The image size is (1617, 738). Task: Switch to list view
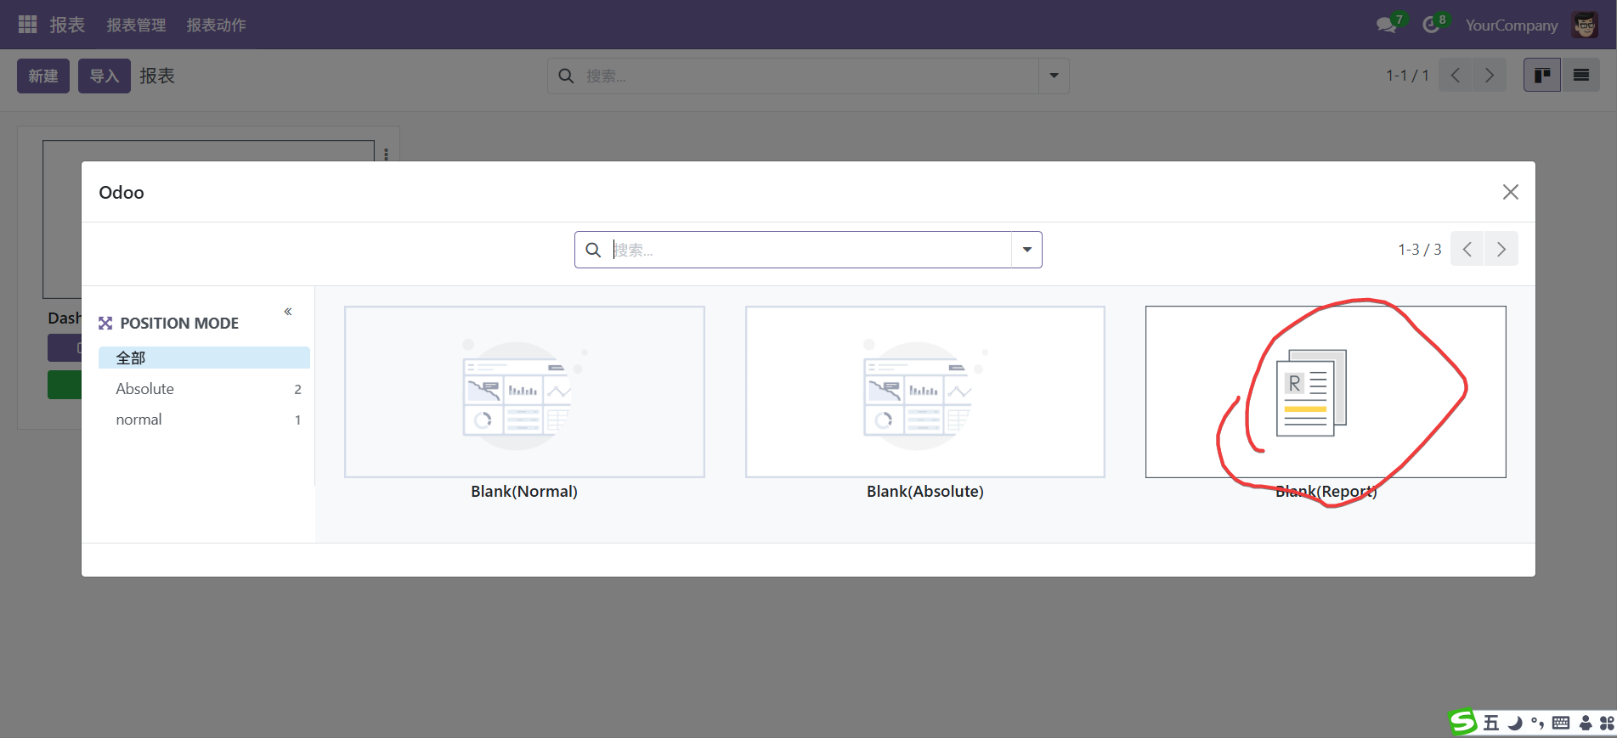pyautogui.click(x=1580, y=76)
